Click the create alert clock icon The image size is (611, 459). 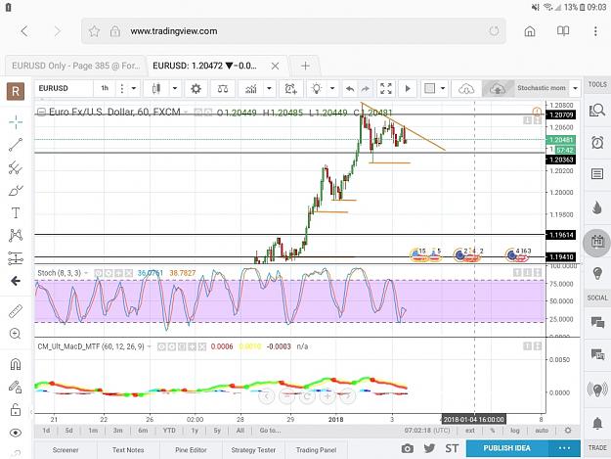pos(290,88)
